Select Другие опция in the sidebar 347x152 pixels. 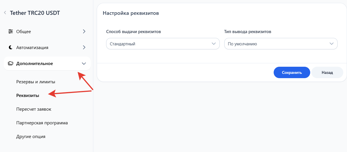pos(31,137)
